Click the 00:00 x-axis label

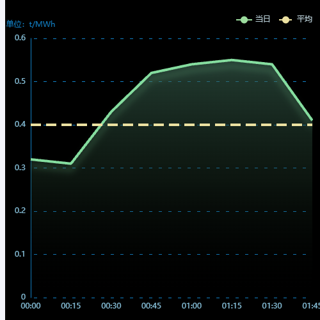click(x=31, y=306)
